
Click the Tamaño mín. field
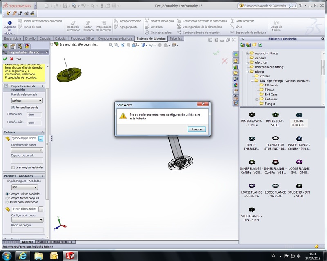coord(34,115)
